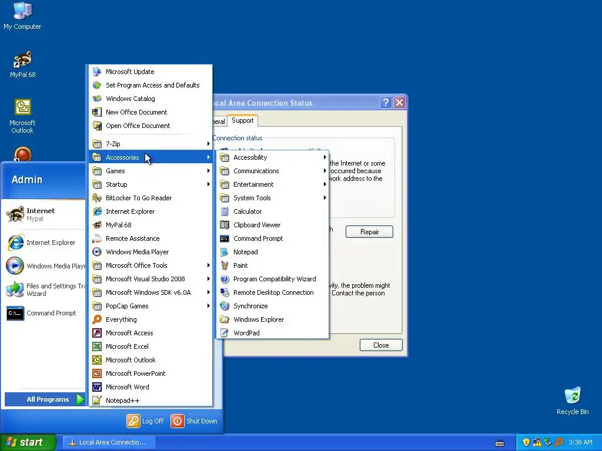Open pinned Internet Mypal entry
Screen dimensions: 602x451
pyautogui.click(x=44, y=214)
